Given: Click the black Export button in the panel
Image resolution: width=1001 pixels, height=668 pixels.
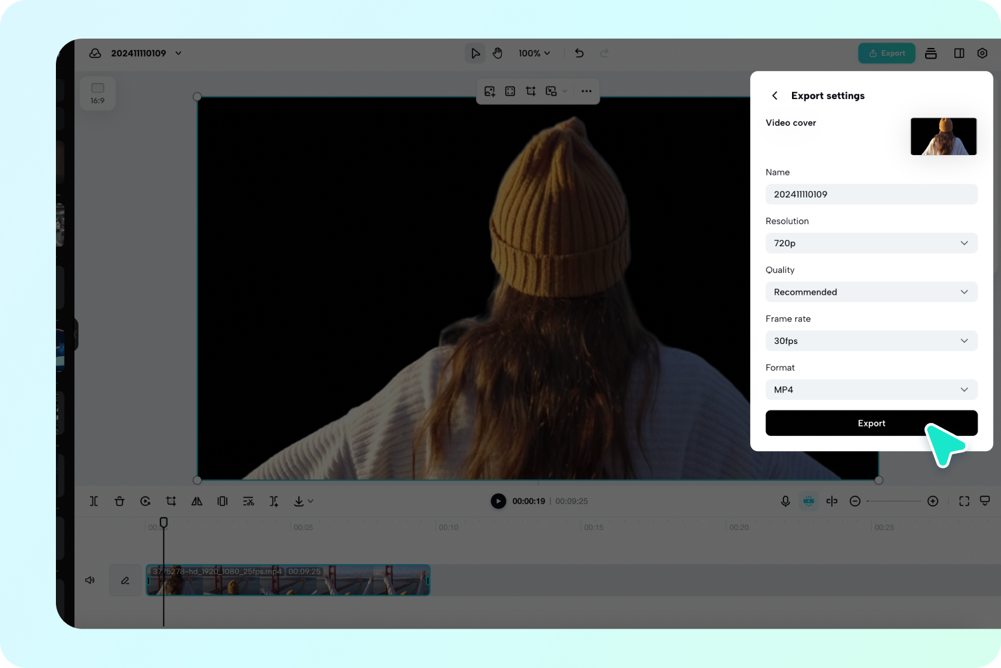Looking at the screenshot, I should [x=871, y=423].
